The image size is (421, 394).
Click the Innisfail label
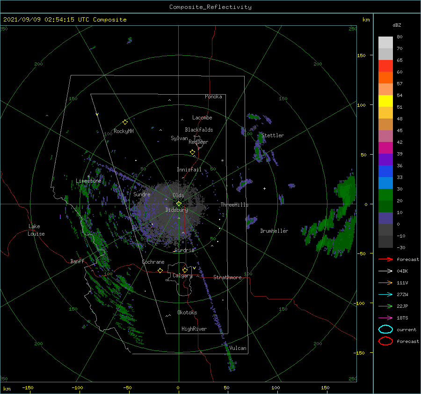189,170
